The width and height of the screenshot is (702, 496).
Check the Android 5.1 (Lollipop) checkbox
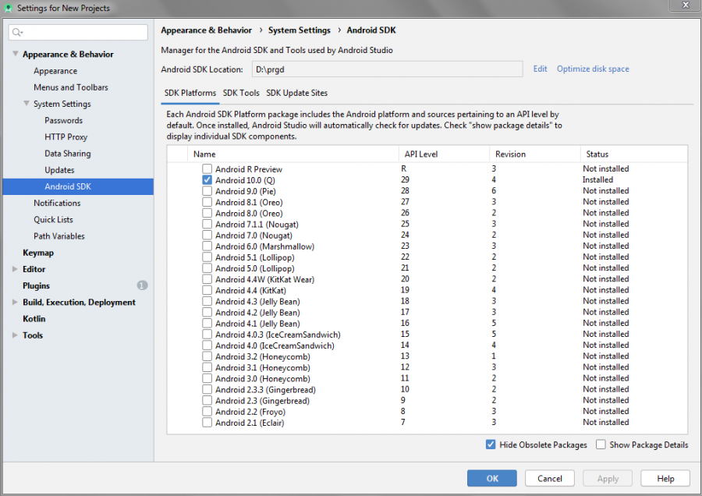(207, 257)
